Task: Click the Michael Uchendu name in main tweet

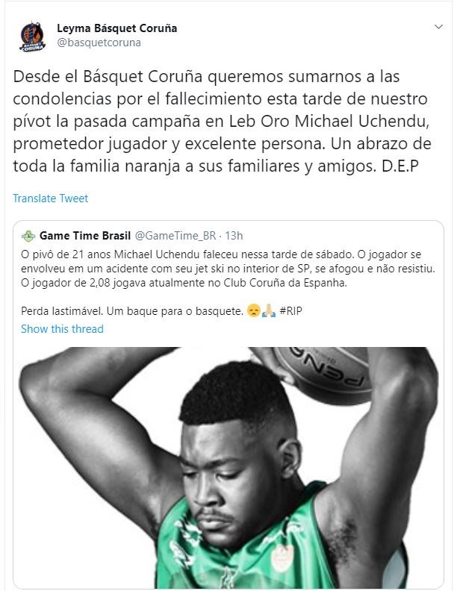Action: tap(361, 121)
